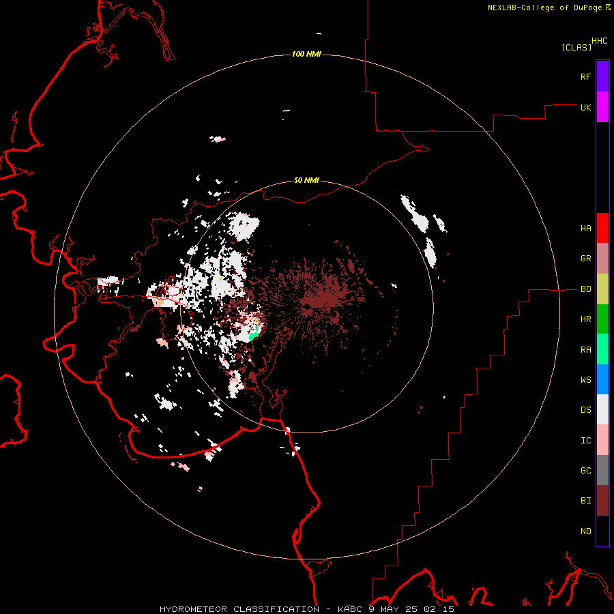Click the IC legend label
Screen dimensions: 614x614
(585, 441)
